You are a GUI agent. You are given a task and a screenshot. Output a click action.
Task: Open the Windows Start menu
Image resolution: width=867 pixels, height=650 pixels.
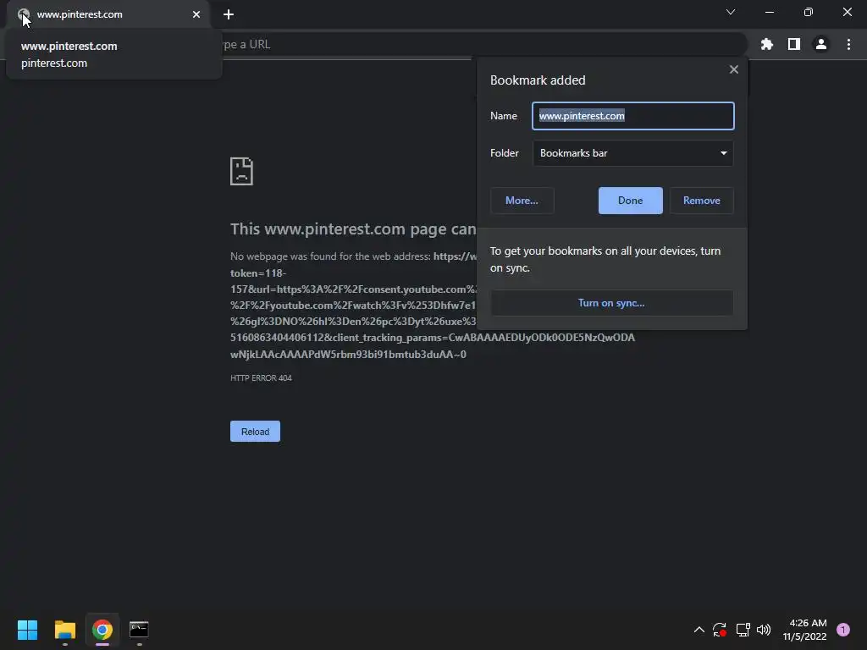(27, 630)
